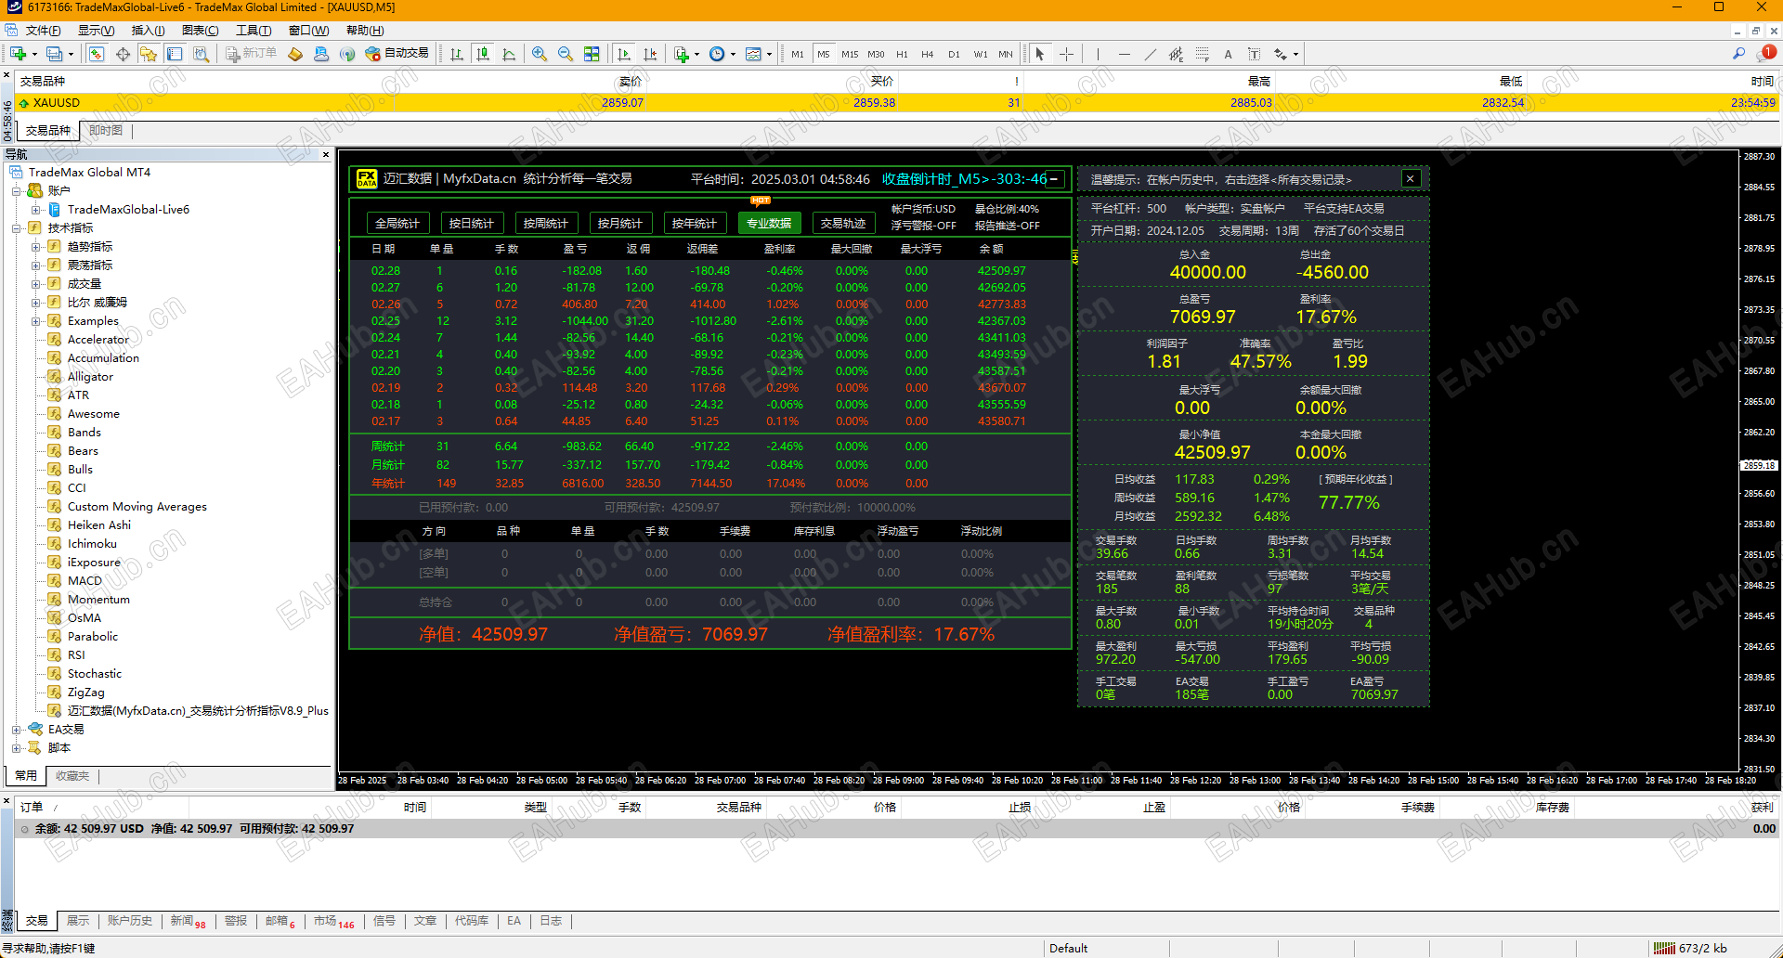
Task: Expand the Examples tree node
Action: pyautogui.click(x=35, y=321)
